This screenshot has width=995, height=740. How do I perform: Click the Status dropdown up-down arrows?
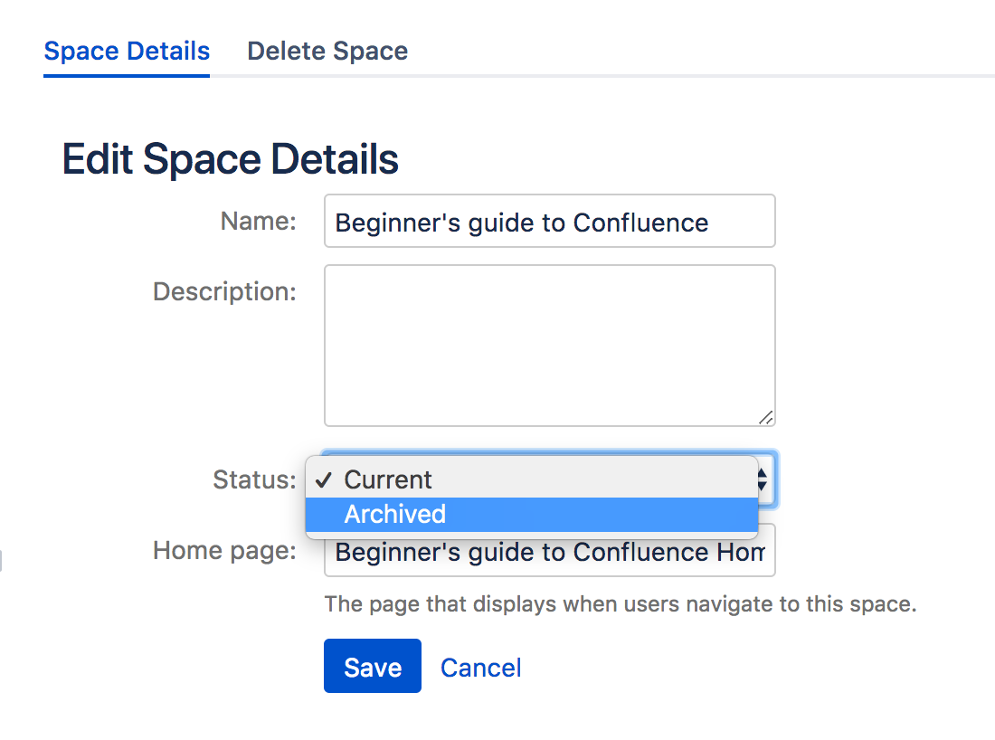click(764, 479)
